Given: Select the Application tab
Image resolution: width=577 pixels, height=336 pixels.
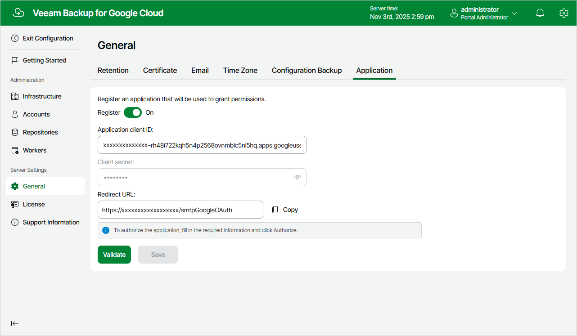Looking at the screenshot, I should (374, 70).
